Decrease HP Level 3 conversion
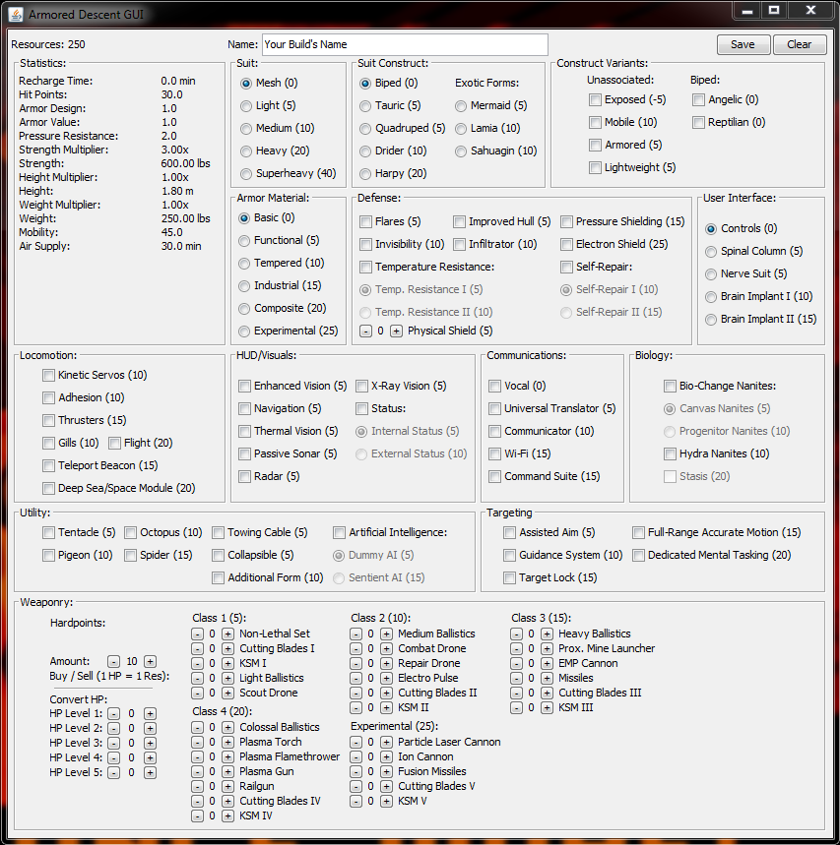Image resolution: width=840 pixels, height=845 pixels. [x=113, y=743]
